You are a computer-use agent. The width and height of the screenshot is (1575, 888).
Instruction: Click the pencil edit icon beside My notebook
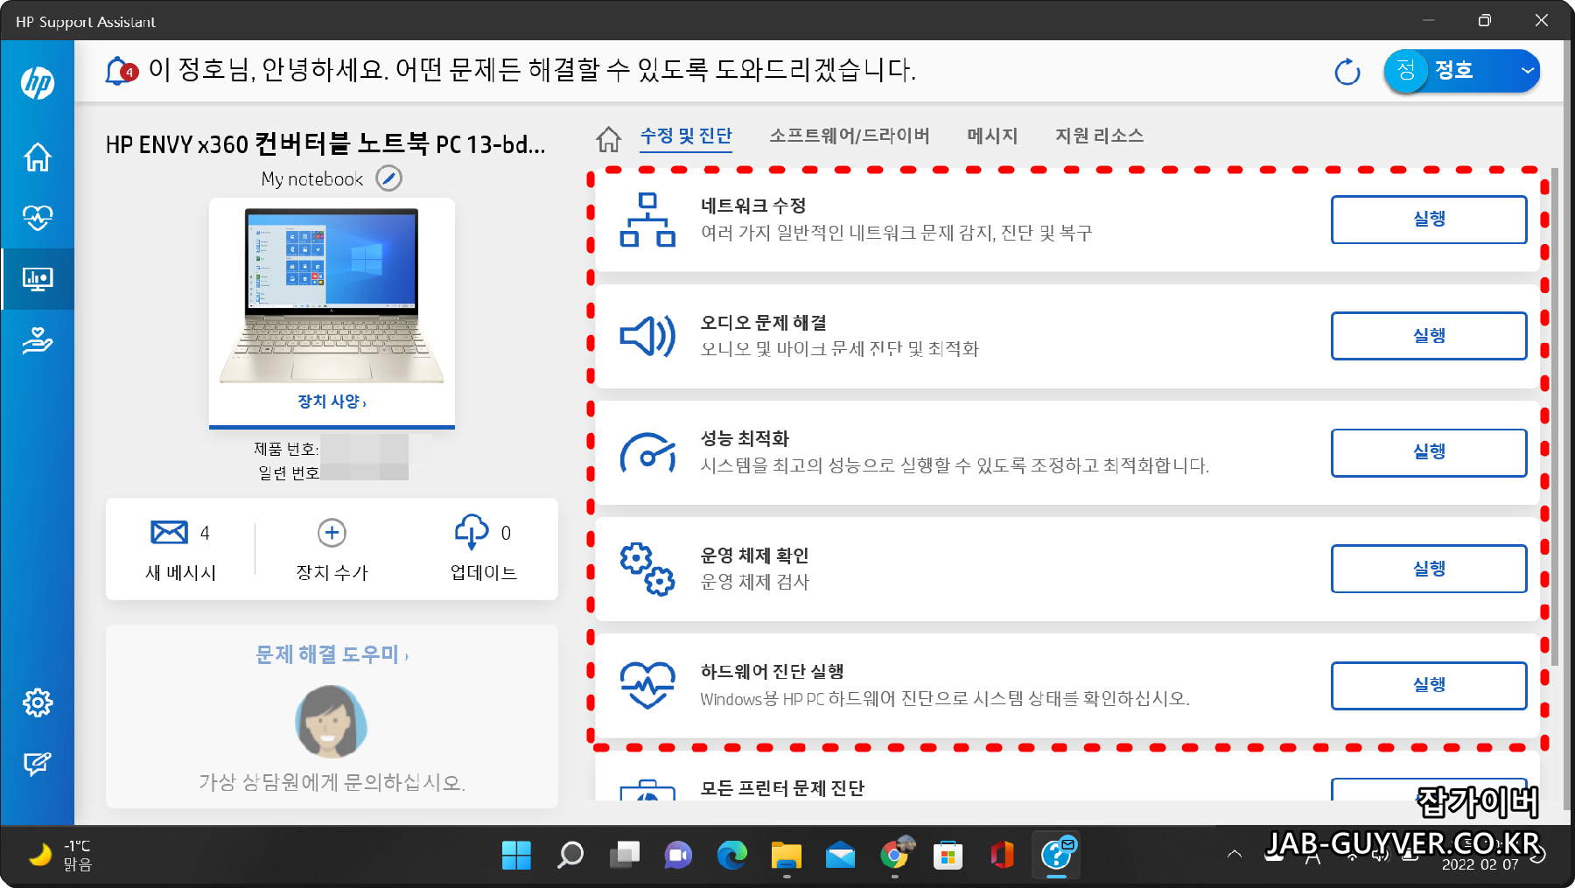point(388,178)
